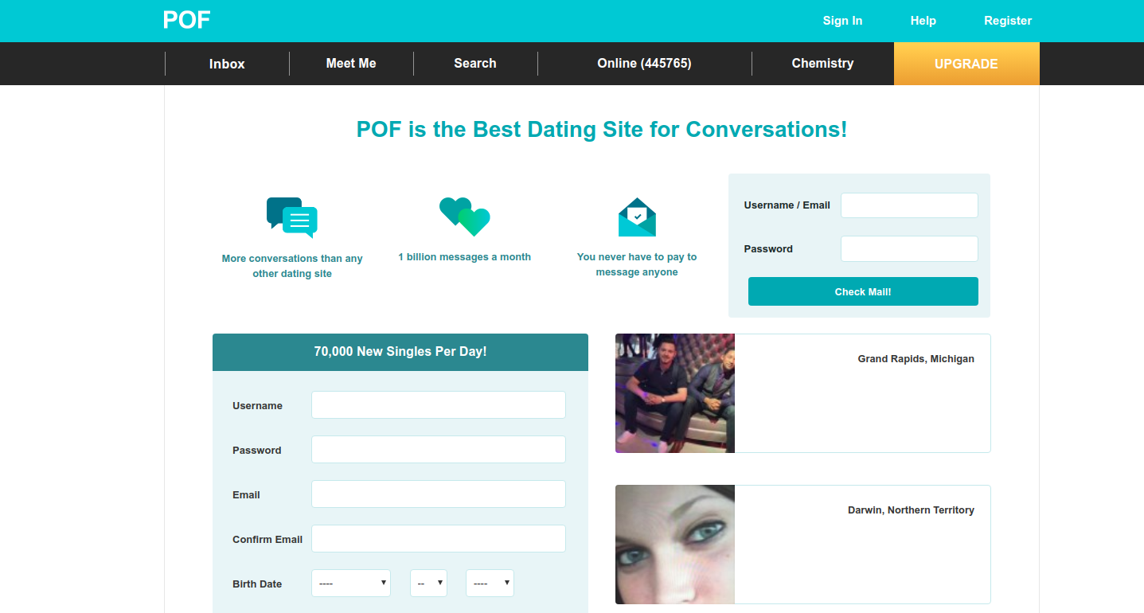Open the Inbox tab

click(227, 64)
